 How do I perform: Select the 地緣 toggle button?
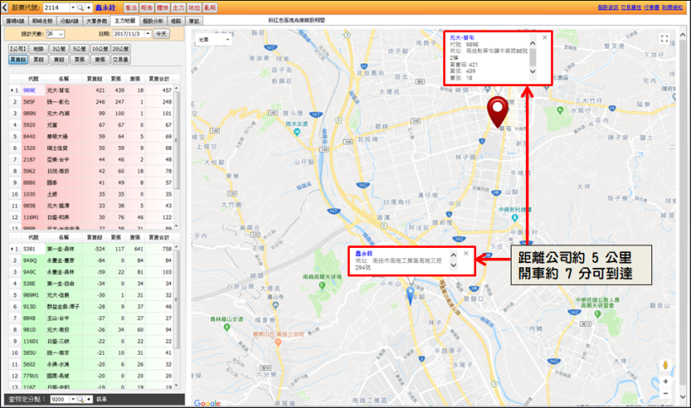pyautogui.click(x=38, y=49)
